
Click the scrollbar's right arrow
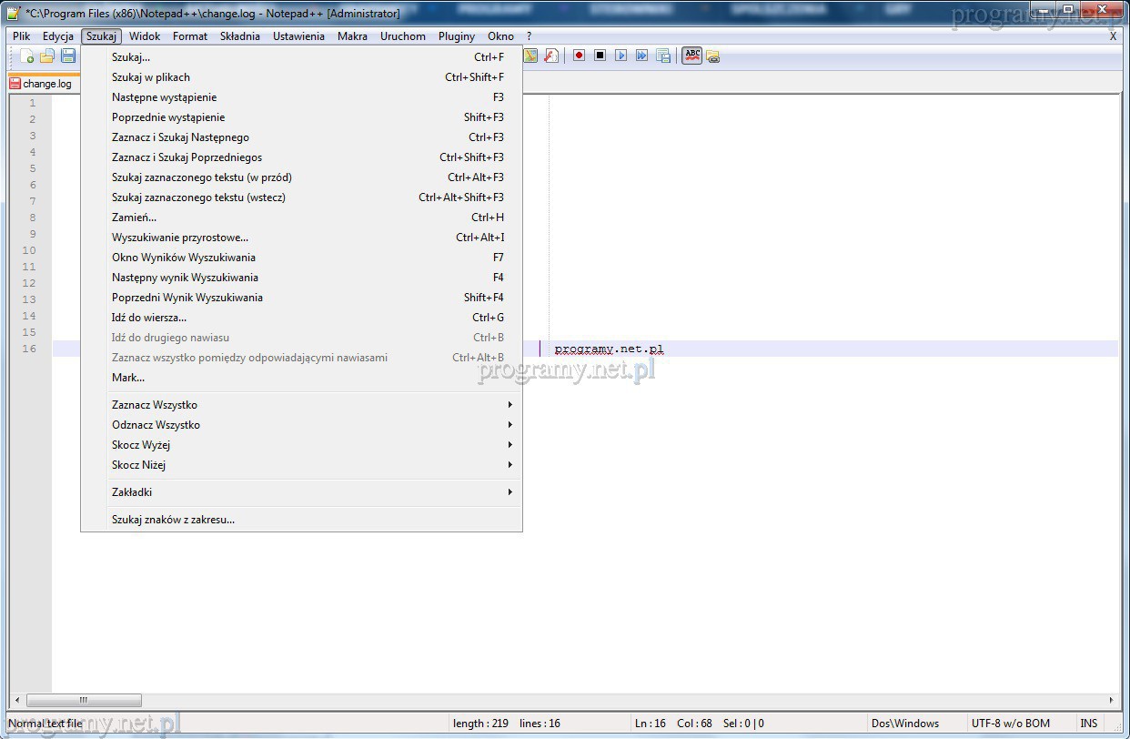point(1111,701)
